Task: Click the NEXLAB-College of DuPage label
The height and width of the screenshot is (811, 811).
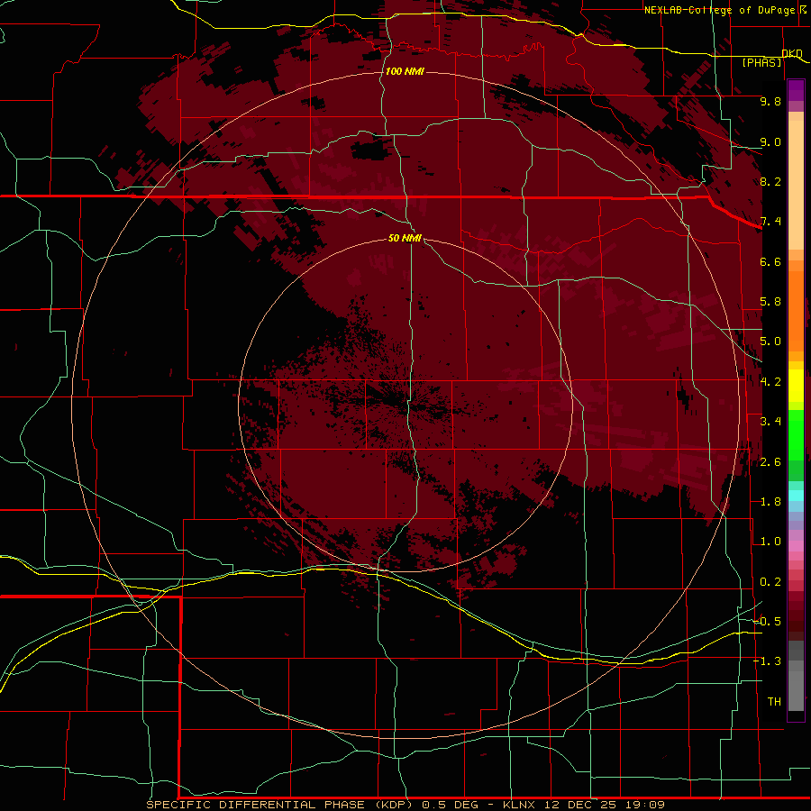Action: 719,10
